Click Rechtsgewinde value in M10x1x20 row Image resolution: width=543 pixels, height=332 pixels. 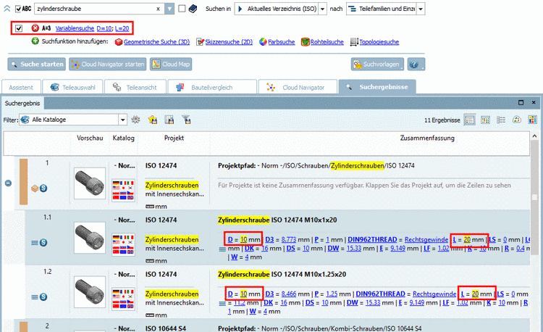[426, 239]
